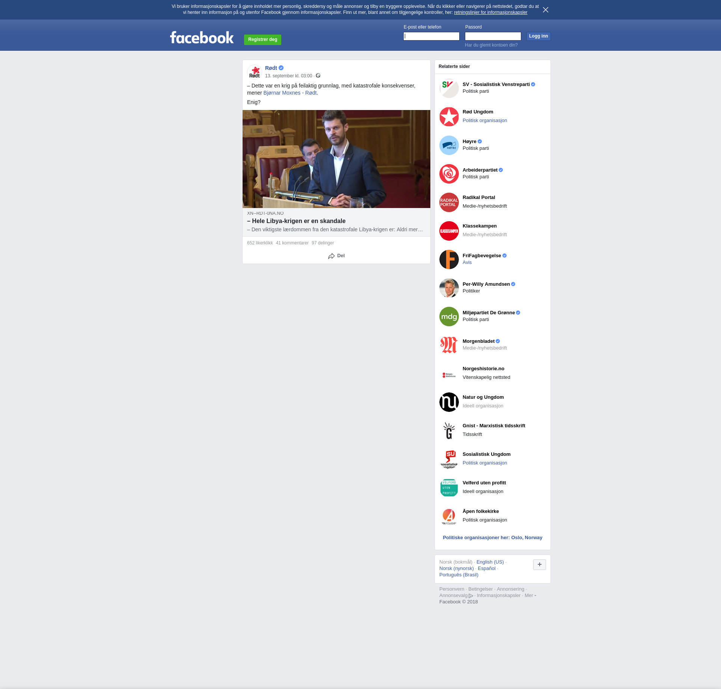
Task: Open Radikal Portal logo
Action: (449, 202)
